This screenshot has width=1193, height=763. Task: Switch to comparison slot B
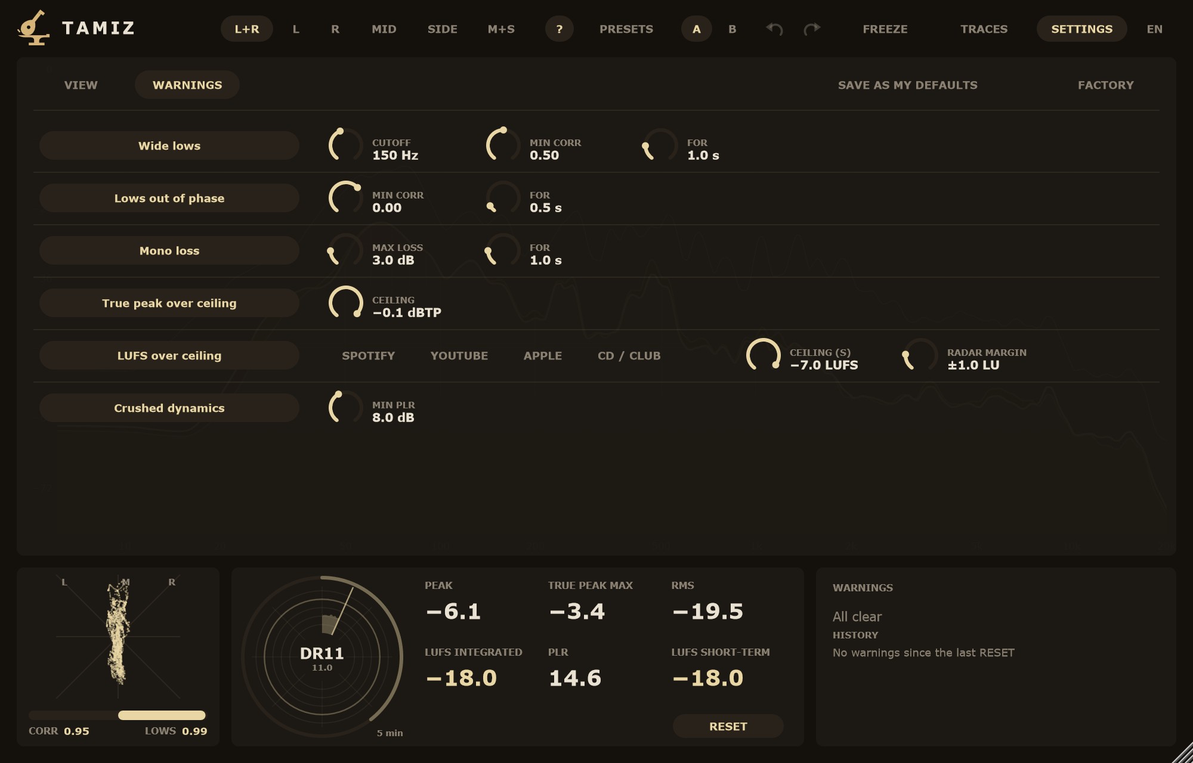click(x=733, y=29)
